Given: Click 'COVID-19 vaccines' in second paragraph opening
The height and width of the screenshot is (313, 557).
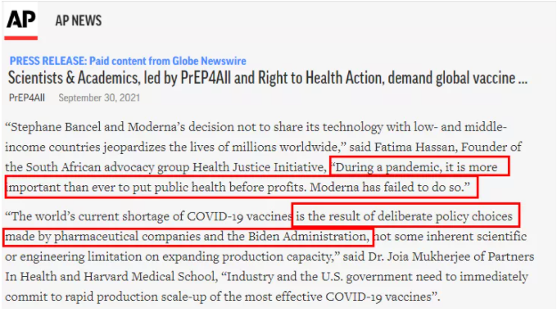Looking at the screenshot, I should (x=240, y=216).
